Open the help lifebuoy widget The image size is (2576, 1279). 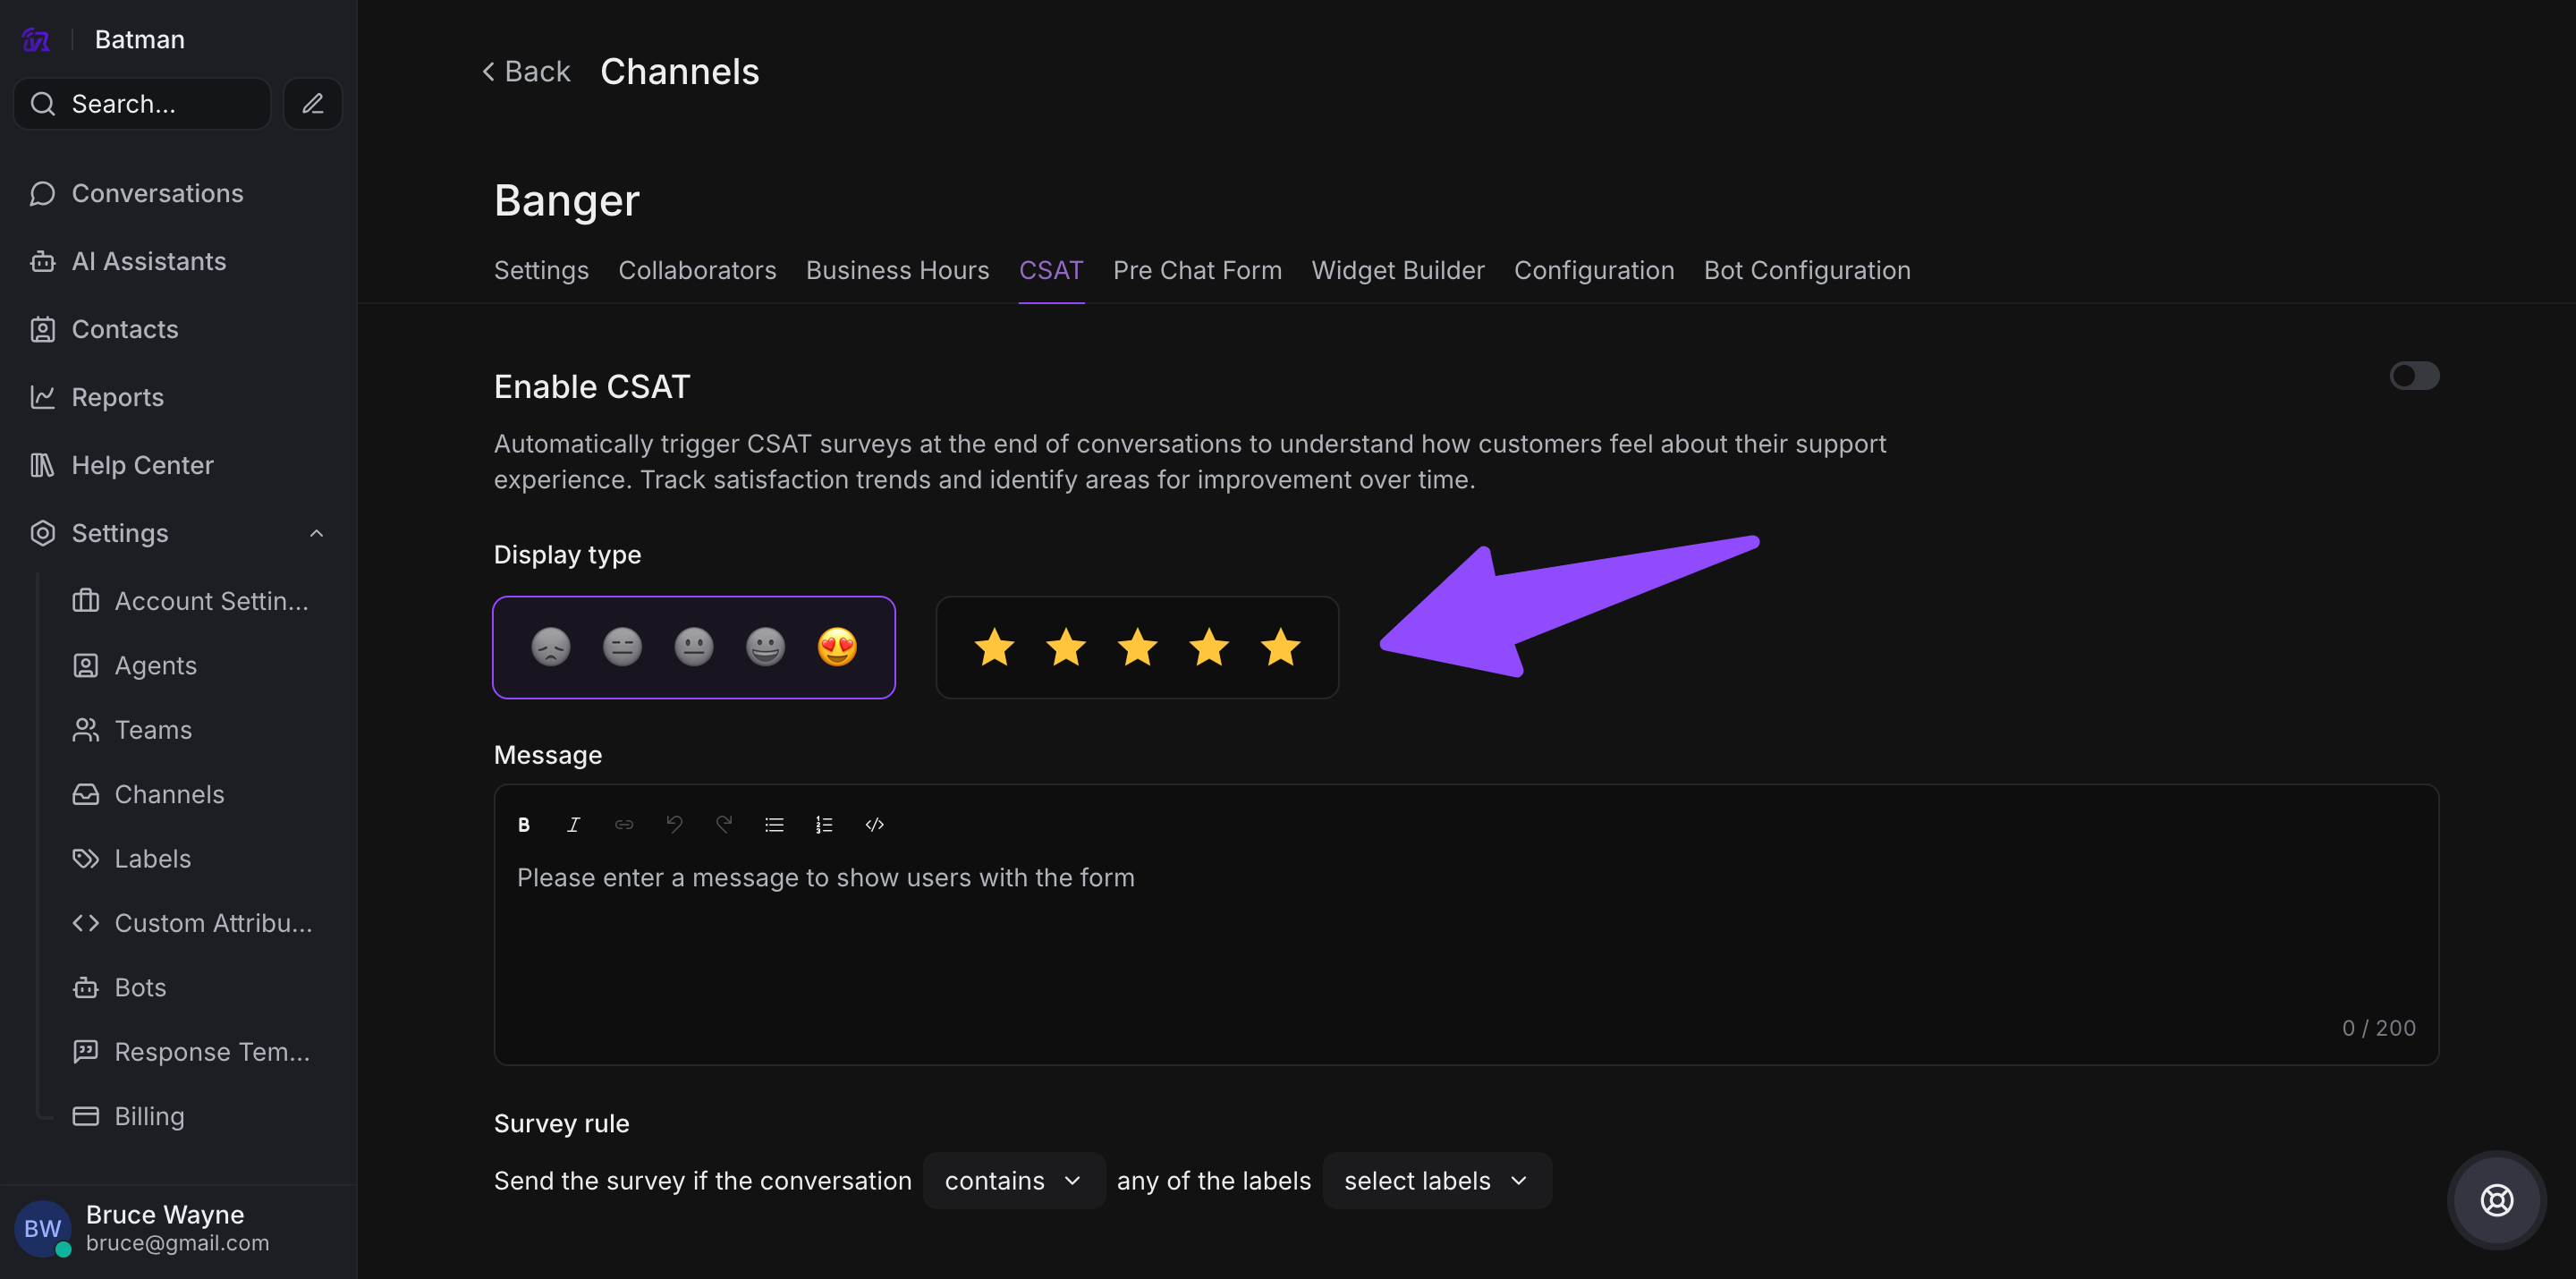tap(2496, 1200)
